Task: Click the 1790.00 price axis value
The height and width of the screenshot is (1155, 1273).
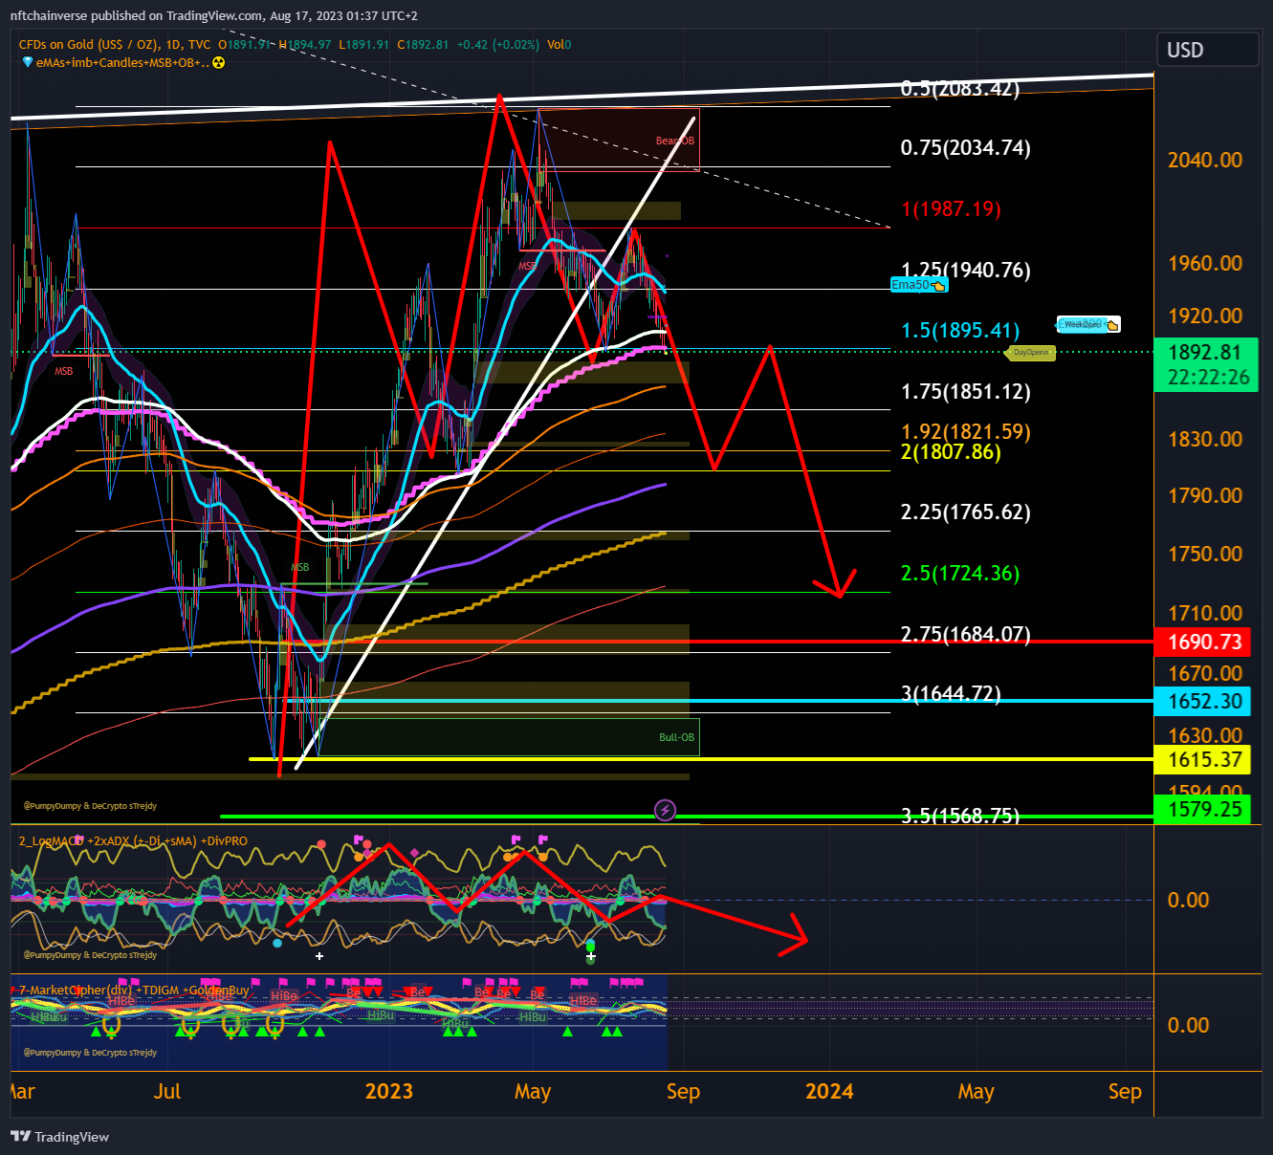Action: (1204, 495)
